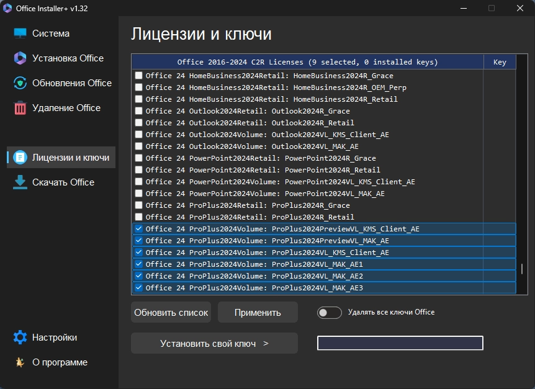Image resolution: width=535 pixels, height=389 pixels.
Task: Open the Установка Office section
Action: tap(68, 58)
